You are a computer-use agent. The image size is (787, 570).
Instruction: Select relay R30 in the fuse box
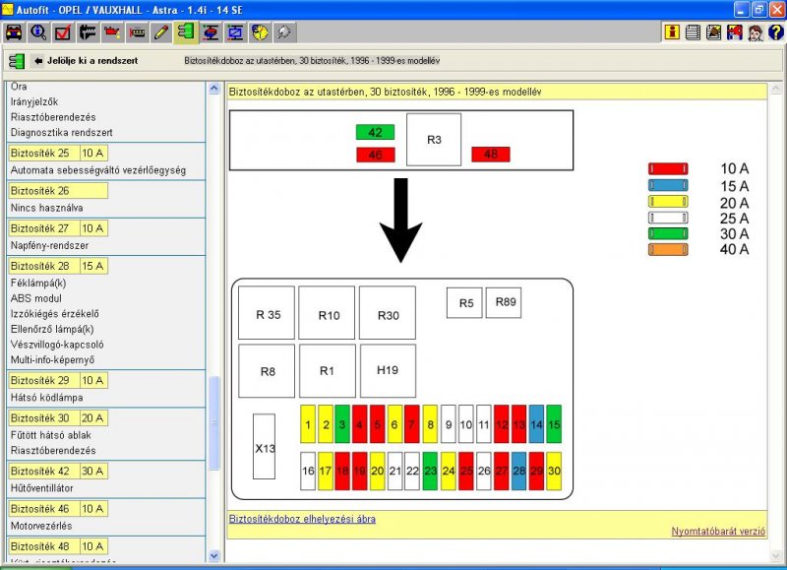coord(388,313)
